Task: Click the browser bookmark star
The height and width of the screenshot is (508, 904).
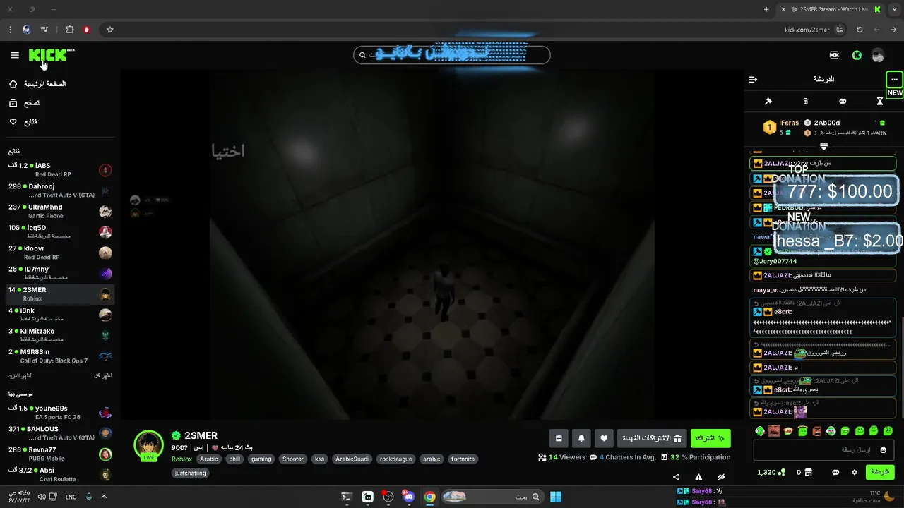Action: (110, 30)
